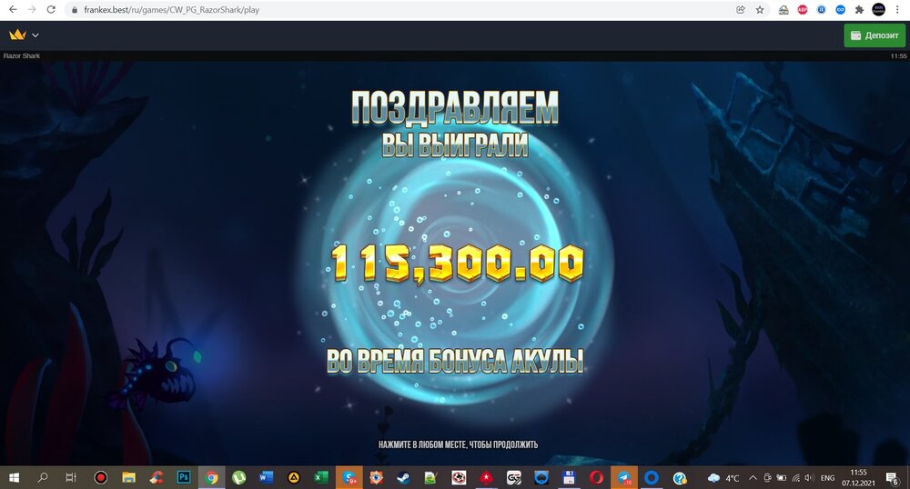This screenshot has height=489, width=910.
Task: Click the share page icon in address bar
Action: (742, 9)
